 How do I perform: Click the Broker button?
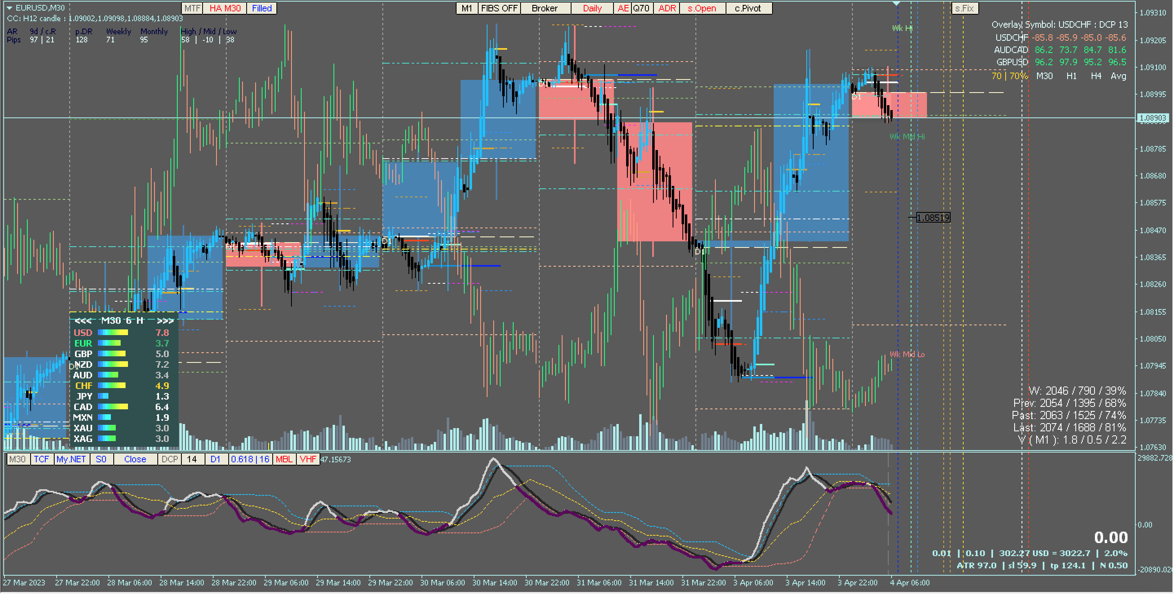click(x=544, y=8)
